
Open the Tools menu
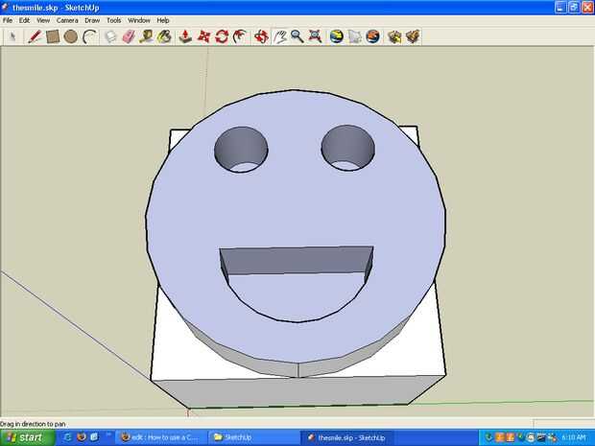pos(113,20)
